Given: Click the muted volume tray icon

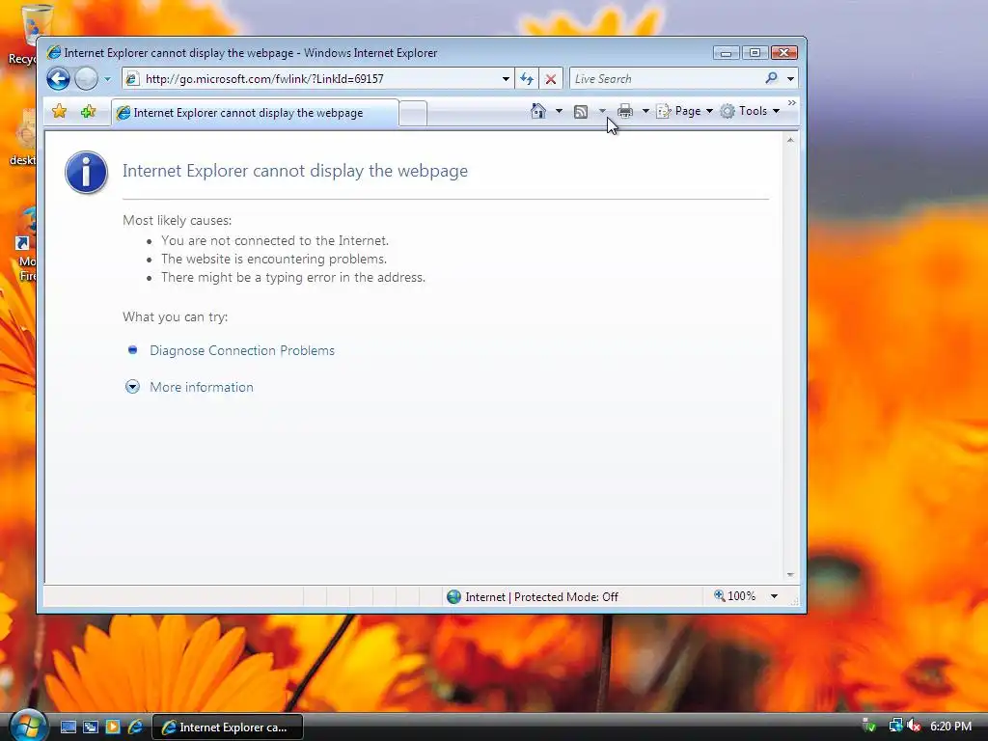Looking at the screenshot, I should (x=915, y=726).
